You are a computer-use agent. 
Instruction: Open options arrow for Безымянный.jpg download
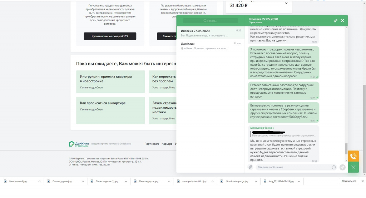(x=39, y=181)
